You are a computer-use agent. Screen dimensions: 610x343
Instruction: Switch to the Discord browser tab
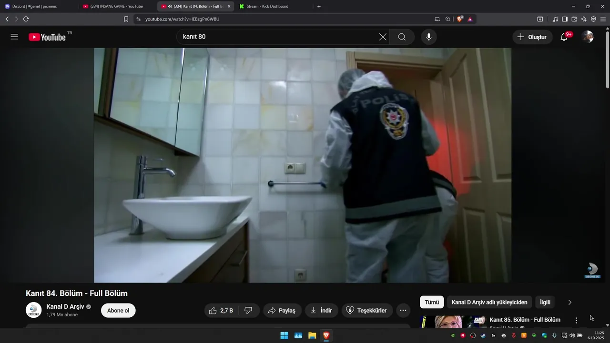click(x=38, y=6)
